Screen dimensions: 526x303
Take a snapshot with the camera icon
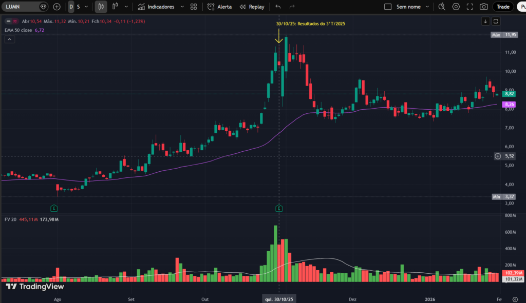[483, 7]
